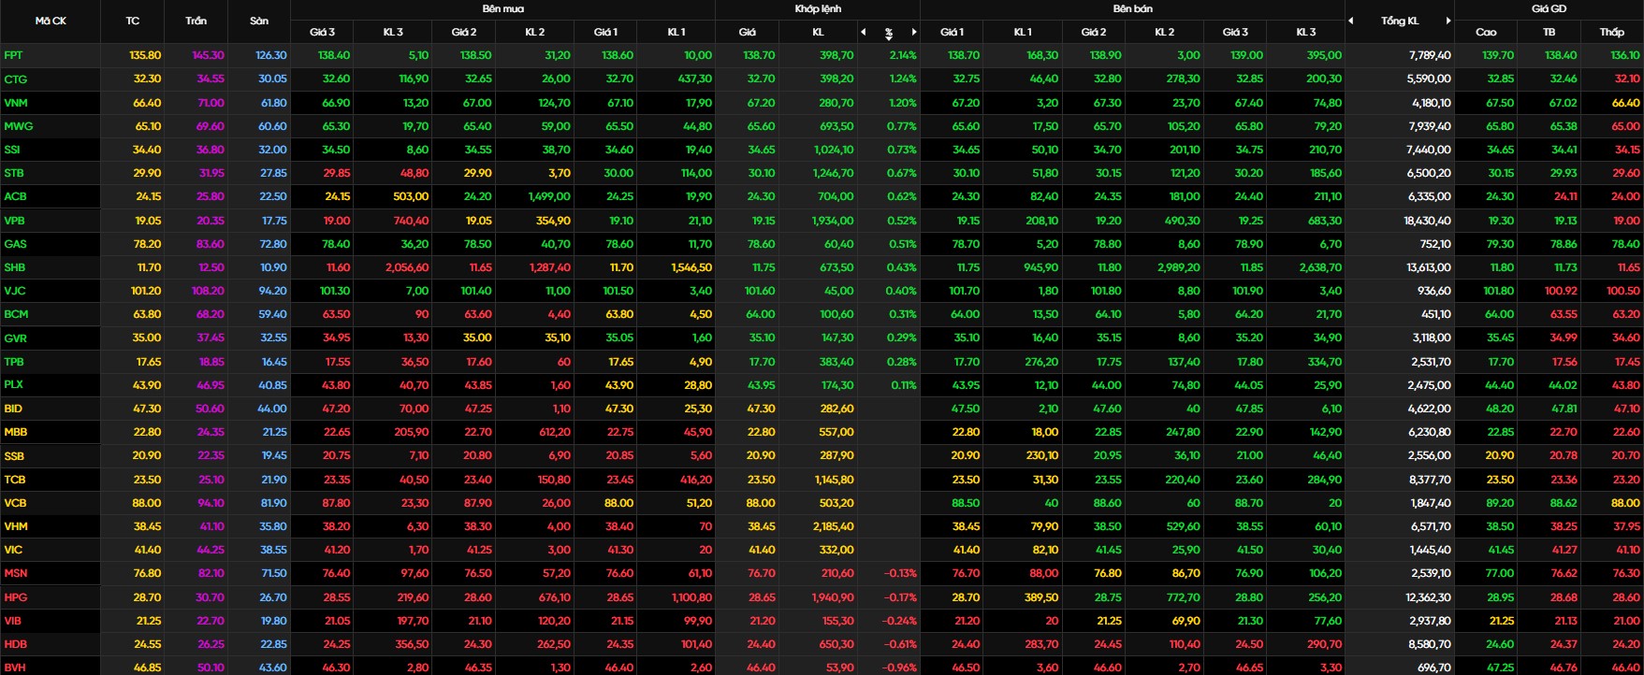Click the KL header under Khớp lệnh
Viewport: 1644px width, 675px height.
coord(818,32)
